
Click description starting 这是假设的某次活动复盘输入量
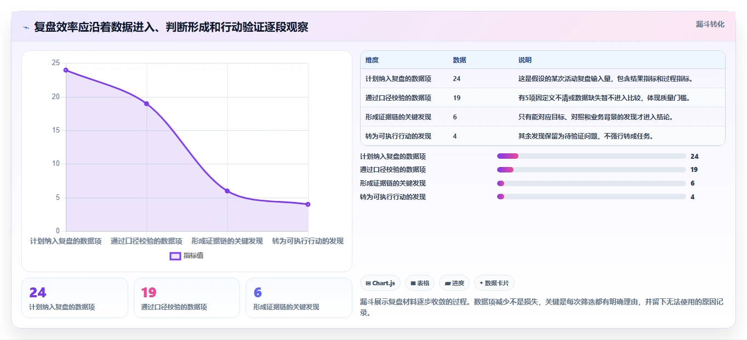coord(606,79)
